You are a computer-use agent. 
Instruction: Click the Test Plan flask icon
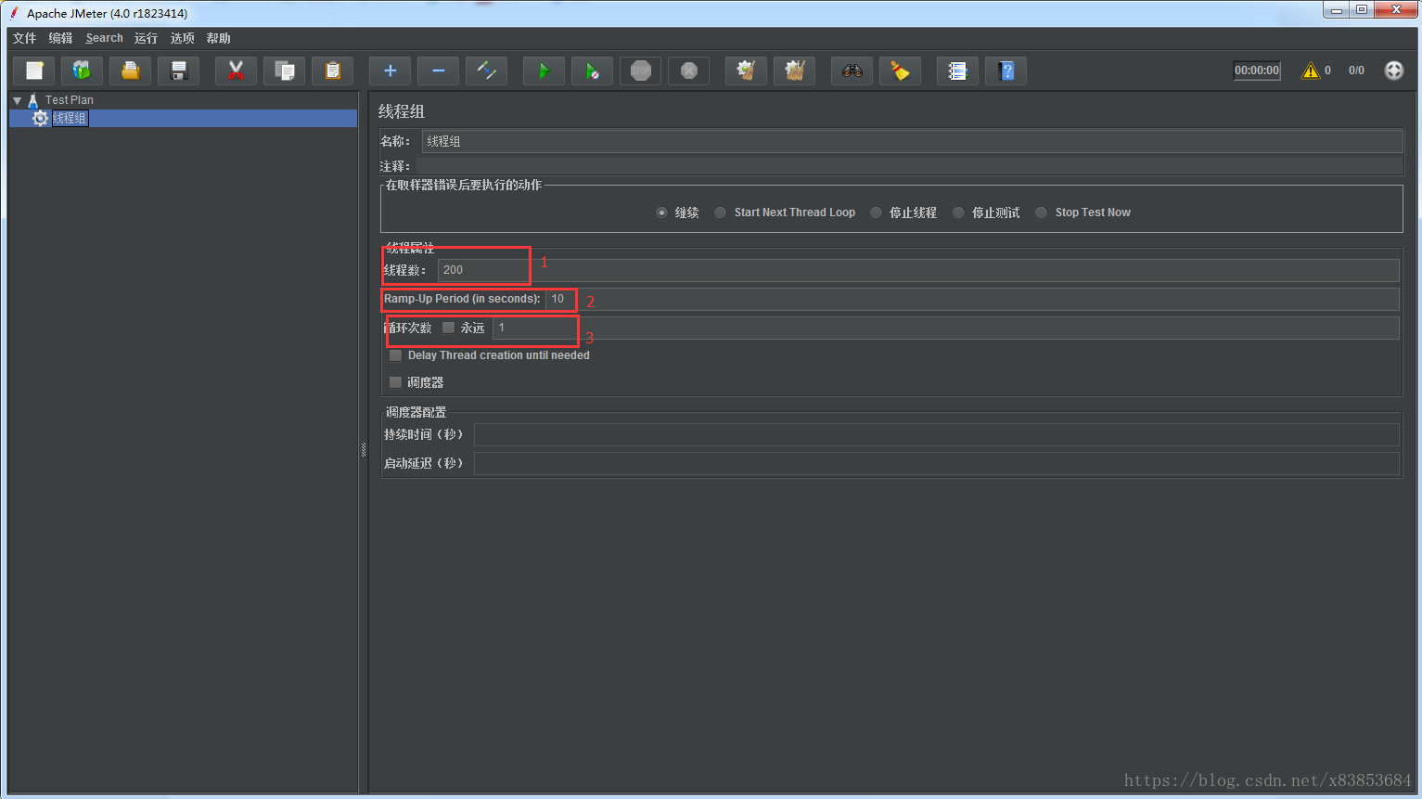(33, 100)
